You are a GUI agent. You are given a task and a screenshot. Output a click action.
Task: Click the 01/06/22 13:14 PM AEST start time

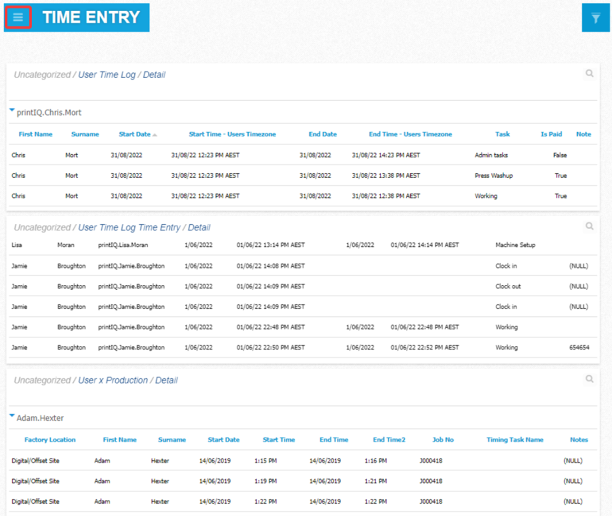(x=270, y=245)
